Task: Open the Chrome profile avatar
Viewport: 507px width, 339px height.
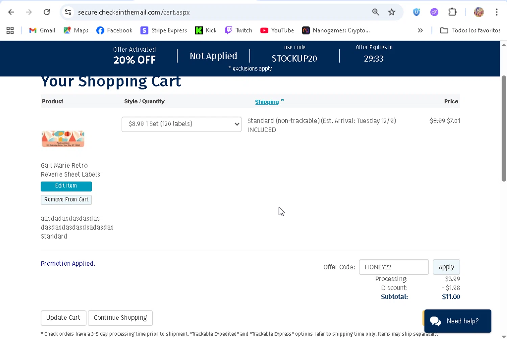Action: (x=479, y=12)
